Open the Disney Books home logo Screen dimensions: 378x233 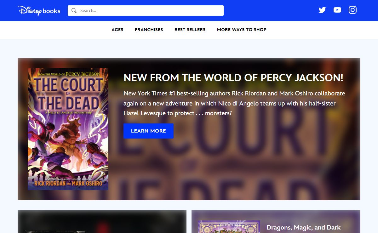click(39, 11)
